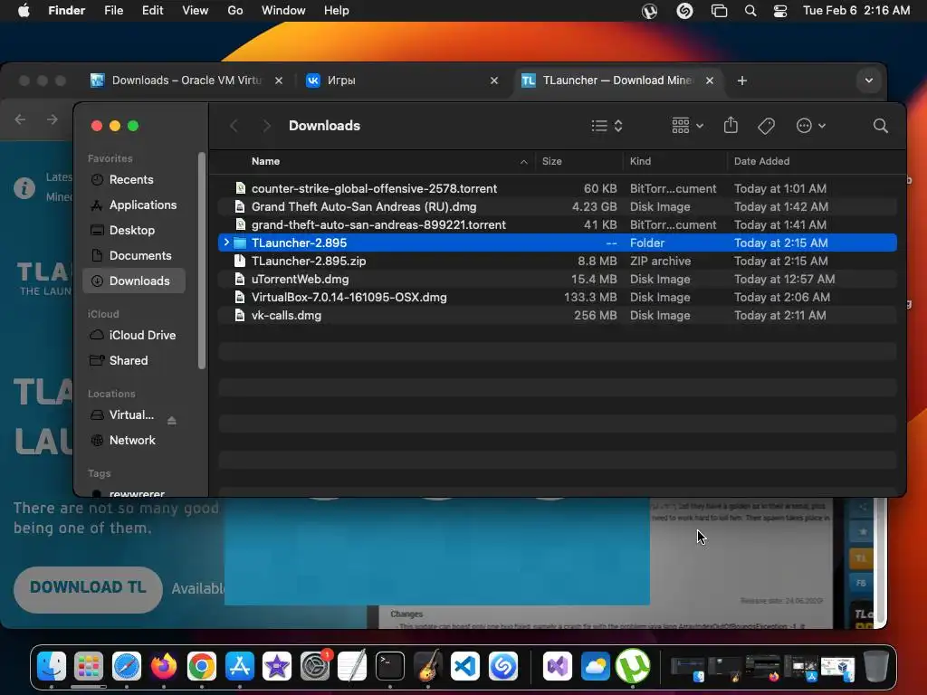Click the Tags icon in Finder toolbar

pyautogui.click(x=766, y=125)
